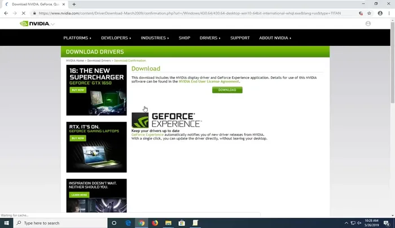The width and height of the screenshot is (395, 228).
Task: Open Windows Start menu
Action: click(7, 223)
